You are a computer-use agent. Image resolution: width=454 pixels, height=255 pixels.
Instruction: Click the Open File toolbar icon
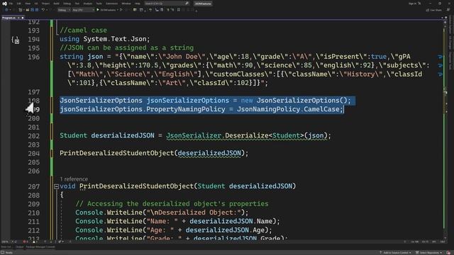pyautogui.click(x=28, y=10)
